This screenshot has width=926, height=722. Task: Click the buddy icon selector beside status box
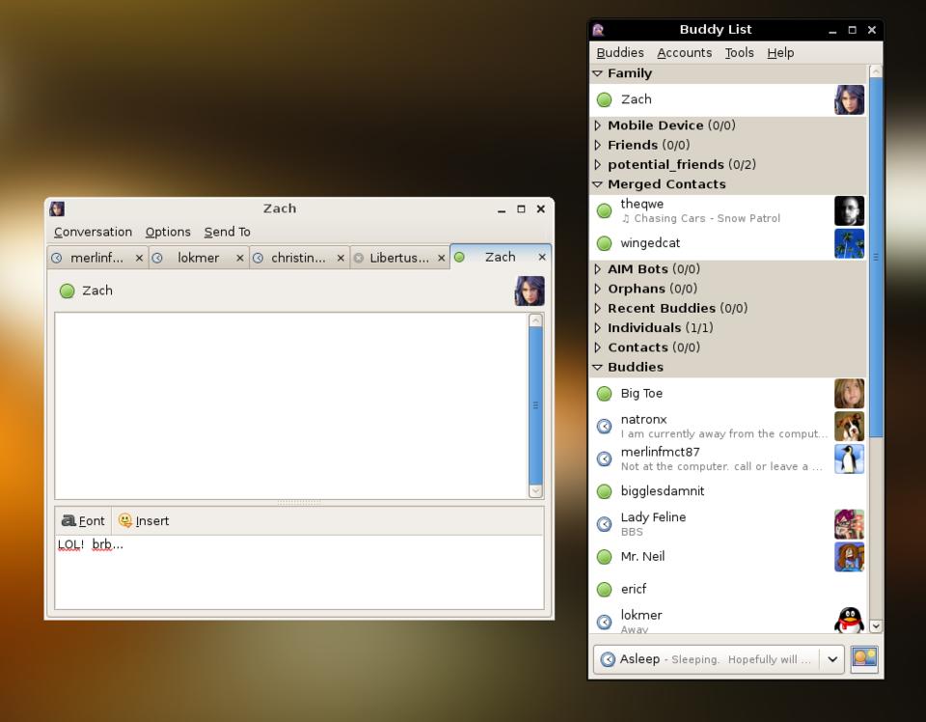(863, 659)
